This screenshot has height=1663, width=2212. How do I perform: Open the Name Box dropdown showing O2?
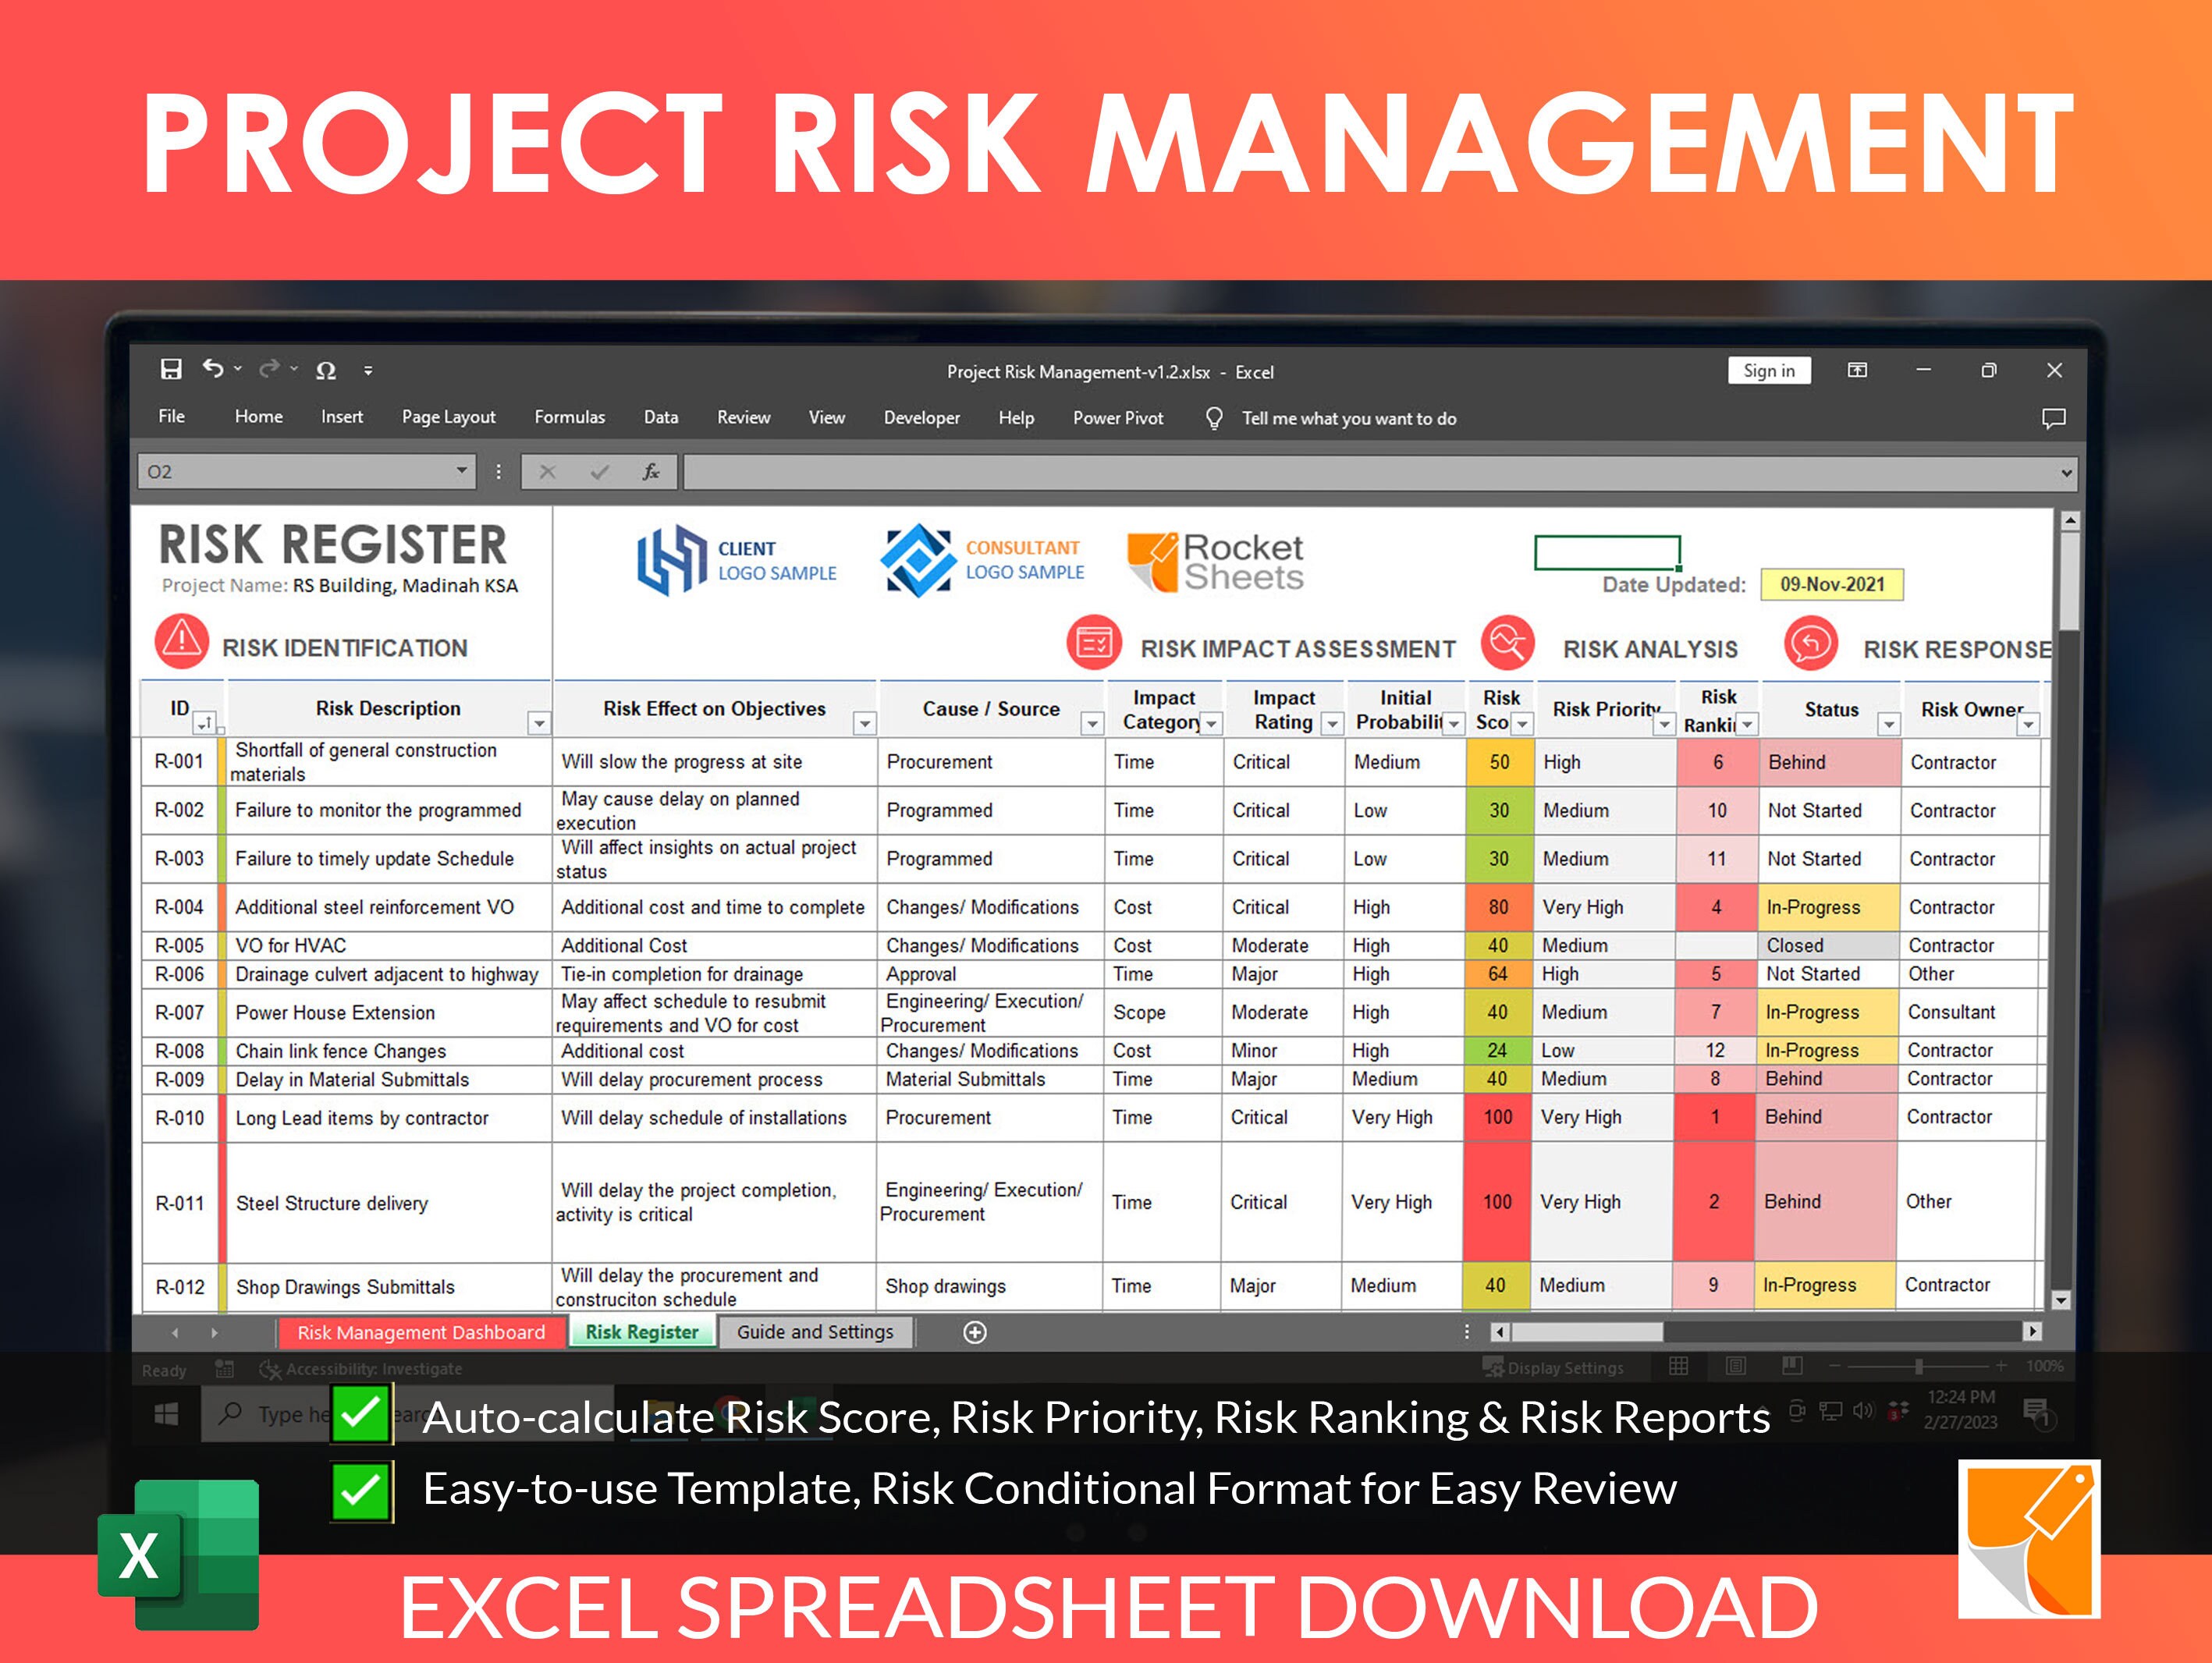pyautogui.click(x=461, y=471)
